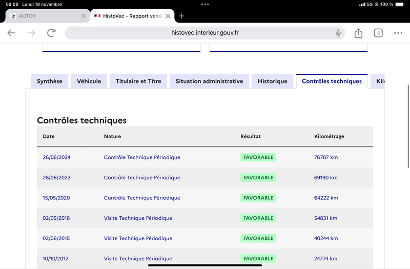This screenshot has height=269, width=410.
Task: Tap the multitasking three dots at top
Action: pyautogui.click(x=205, y=4)
